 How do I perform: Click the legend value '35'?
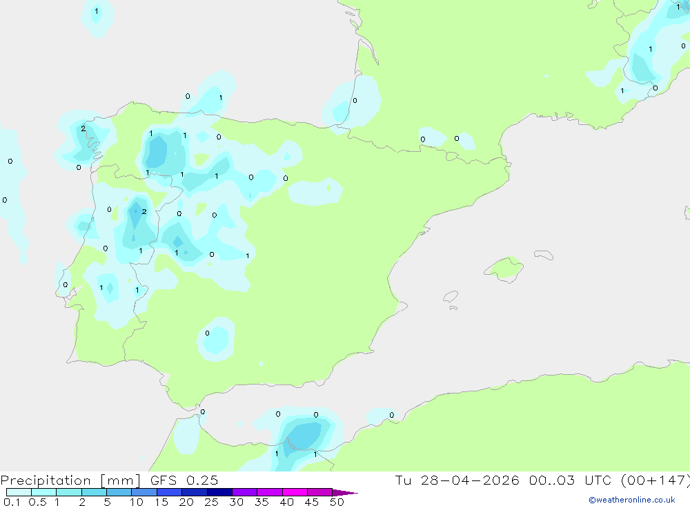pos(262,502)
